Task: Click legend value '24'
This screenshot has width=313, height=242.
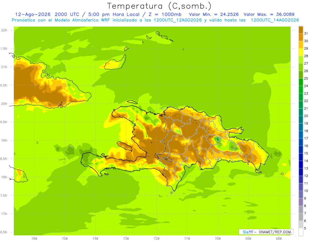Action: click(306, 86)
